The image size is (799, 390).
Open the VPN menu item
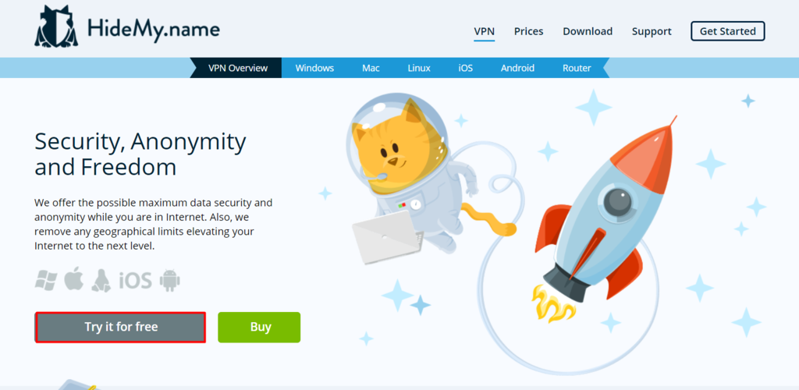[484, 31]
